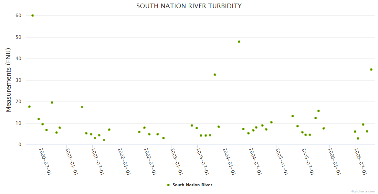This screenshot has height=194, width=378.
Task: Click the early-2005 data point near 13 FNU
Action: (293, 116)
